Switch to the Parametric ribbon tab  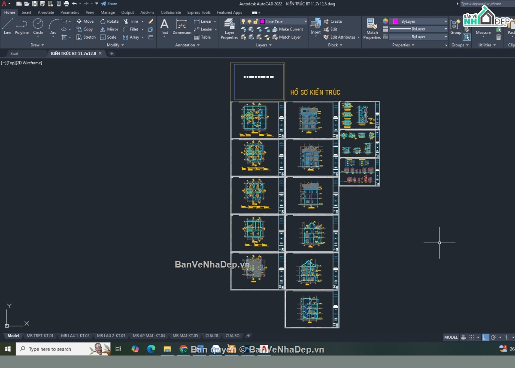70,12
